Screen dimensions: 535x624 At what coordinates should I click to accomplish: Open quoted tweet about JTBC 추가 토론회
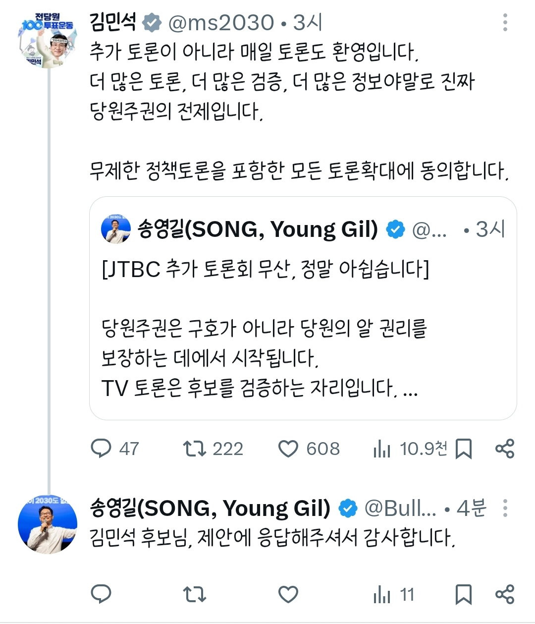[x=303, y=308]
